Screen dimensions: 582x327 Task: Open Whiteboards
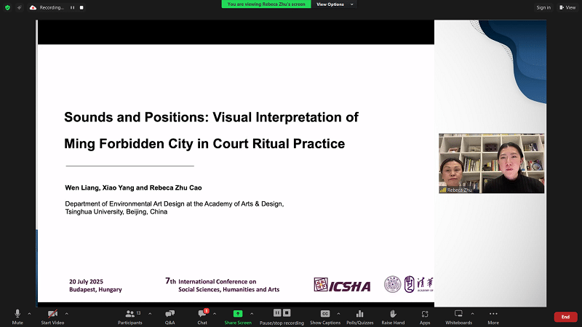pos(458,315)
